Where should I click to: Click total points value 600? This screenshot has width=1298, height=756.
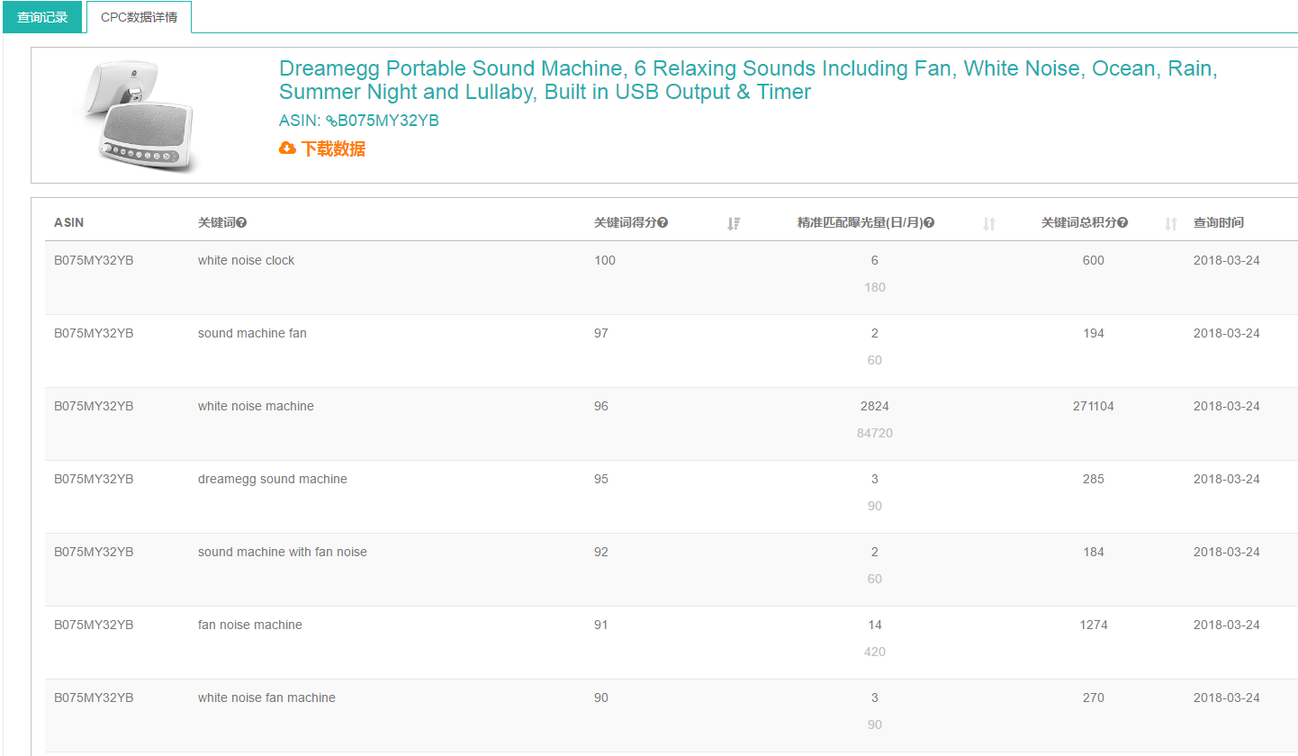tap(1094, 260)
